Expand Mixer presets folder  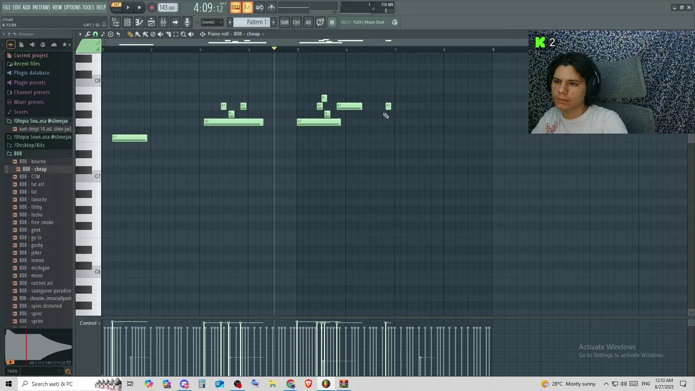point(29,102)
